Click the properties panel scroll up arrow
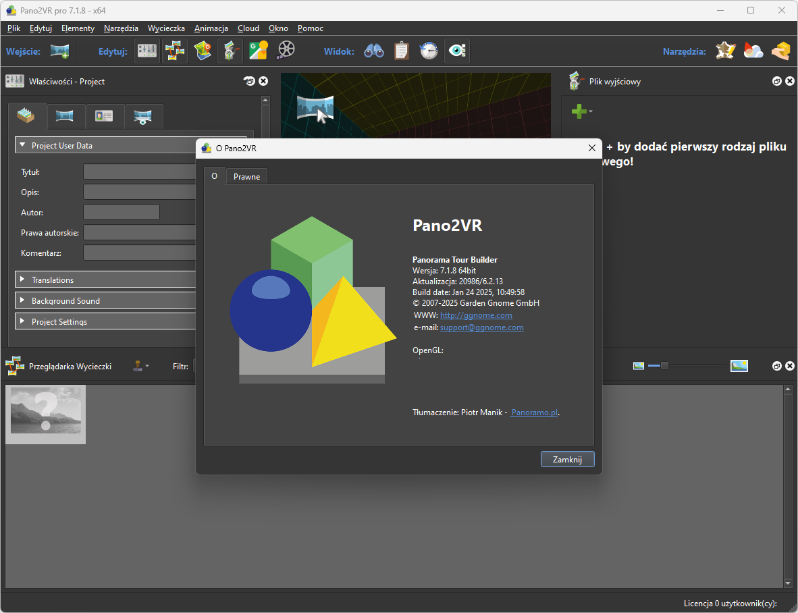Viewport: 798px width, 613px height. pyautogui.click(x=265, y=100)
